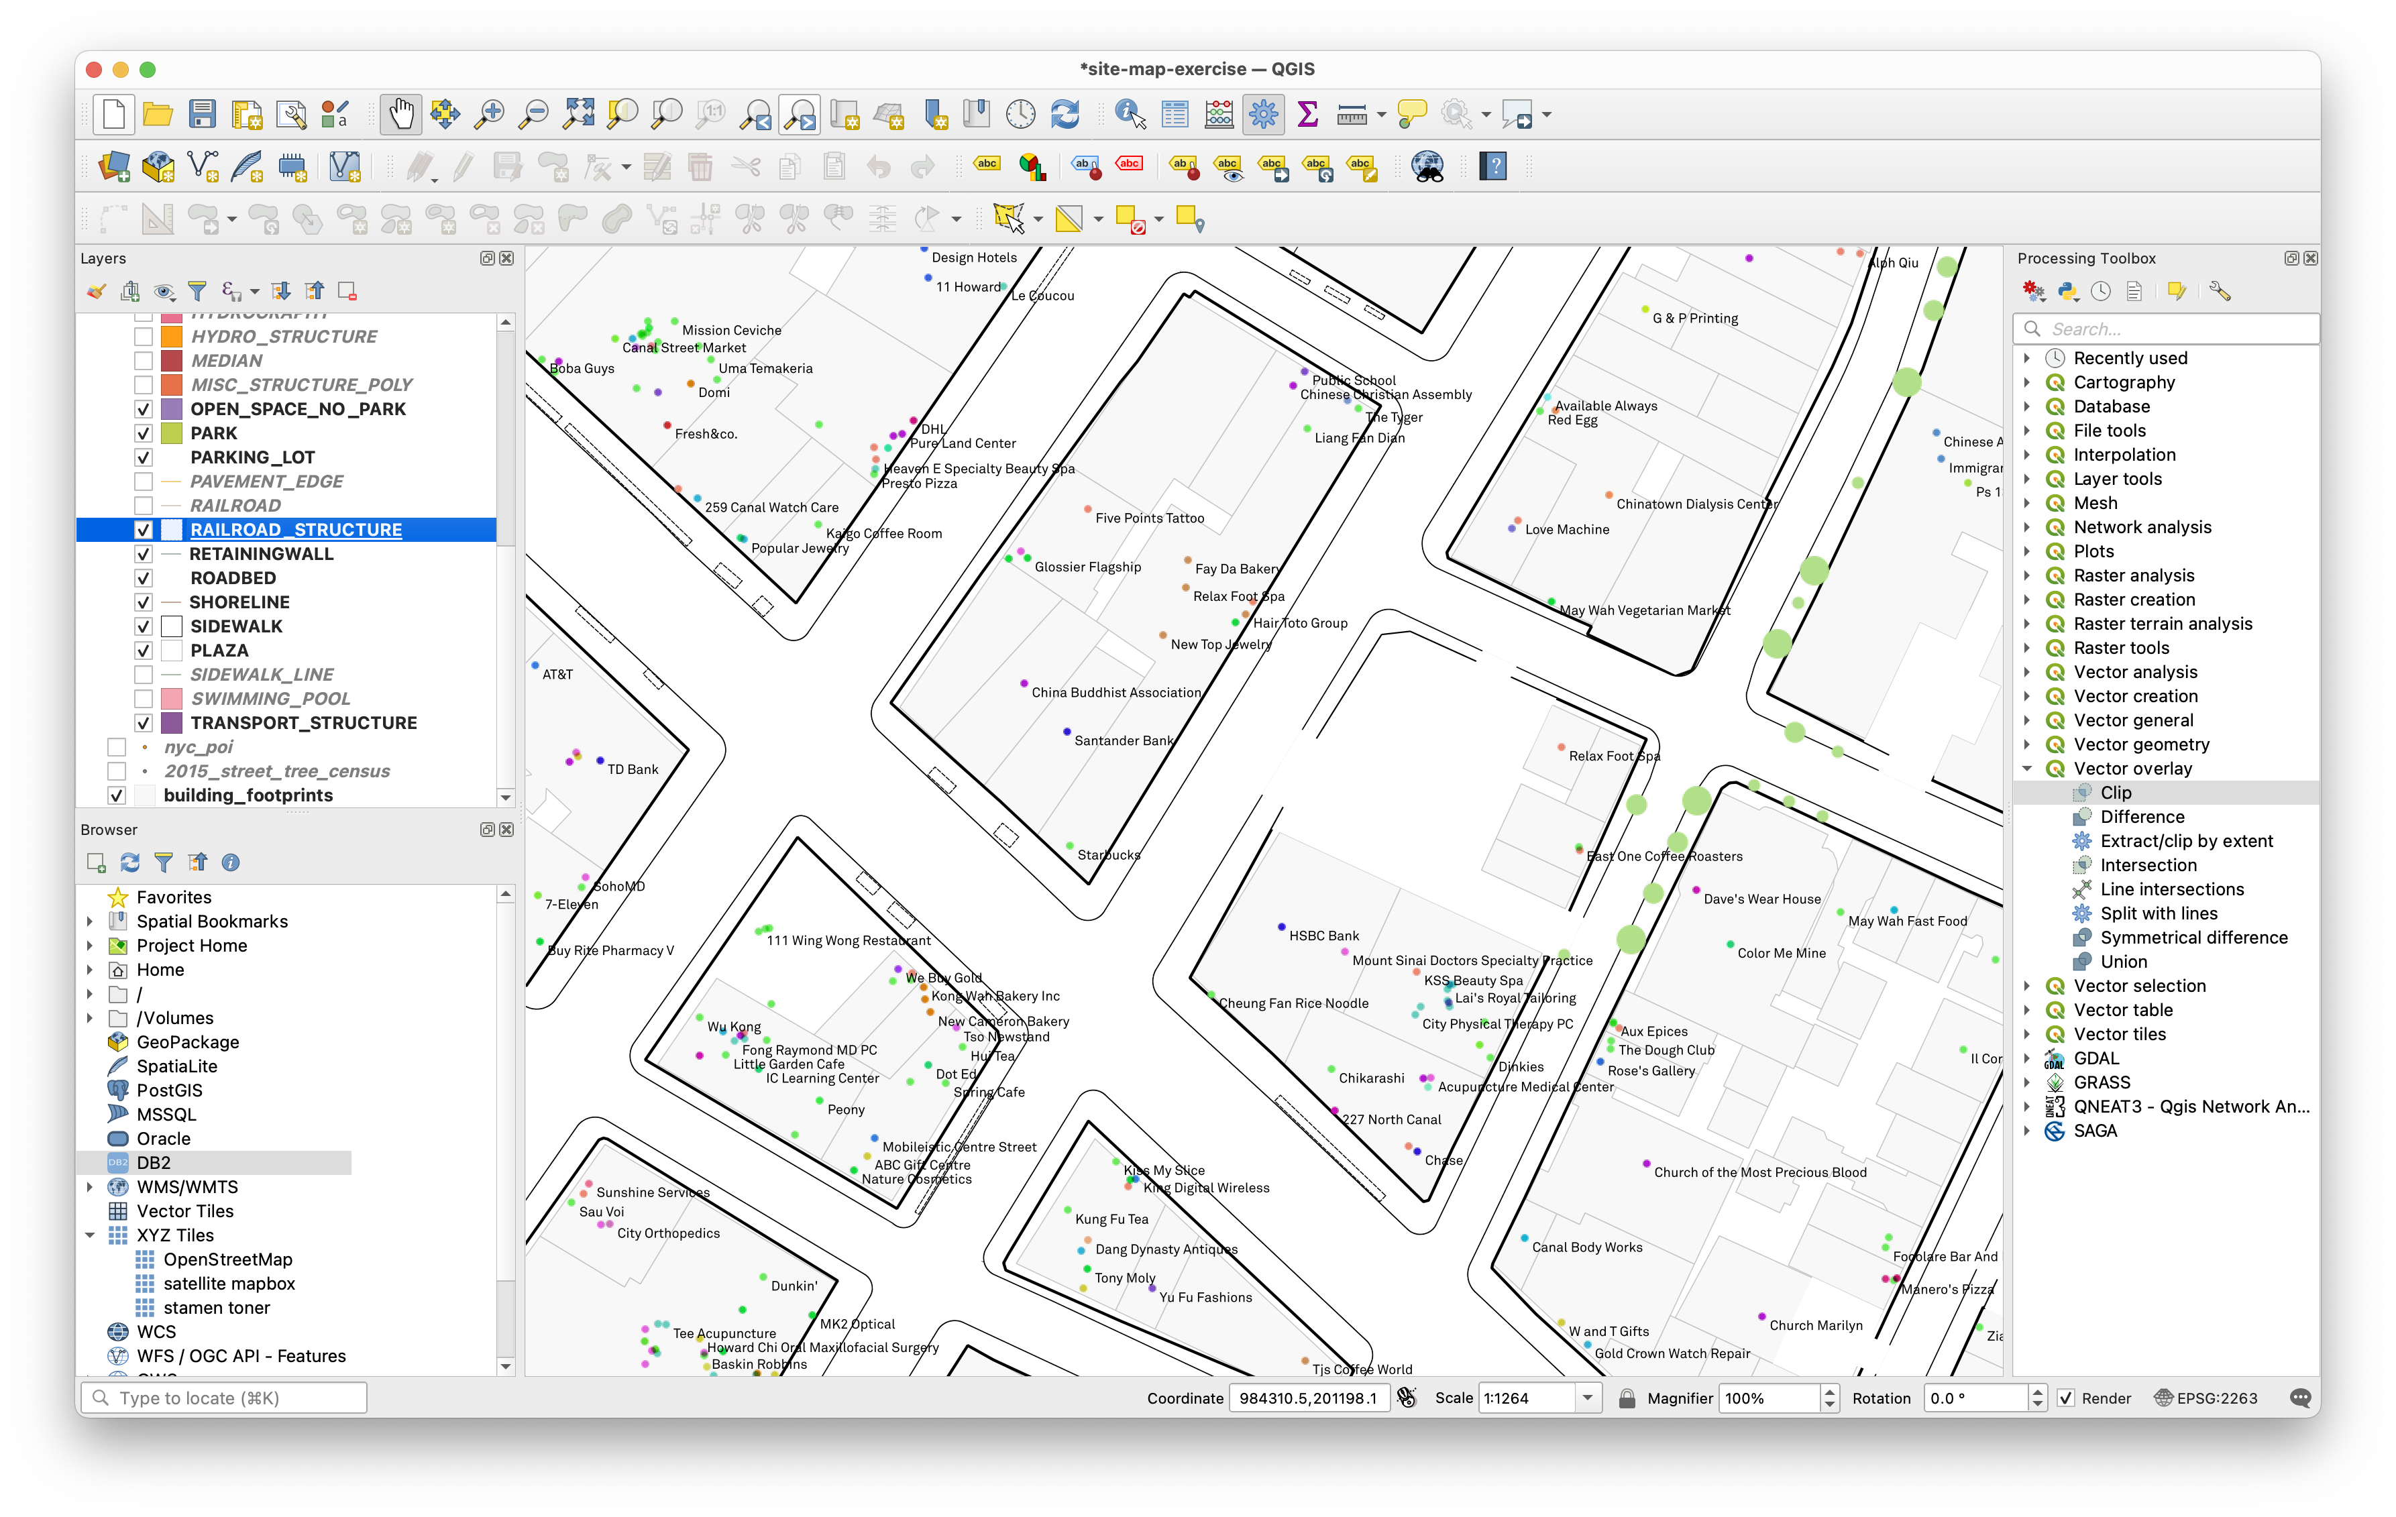This screenshot has width=2396, height=1517.
Task: Select the Intersection algorithm
Action: pyautogui.click(x=2147, y=865)
